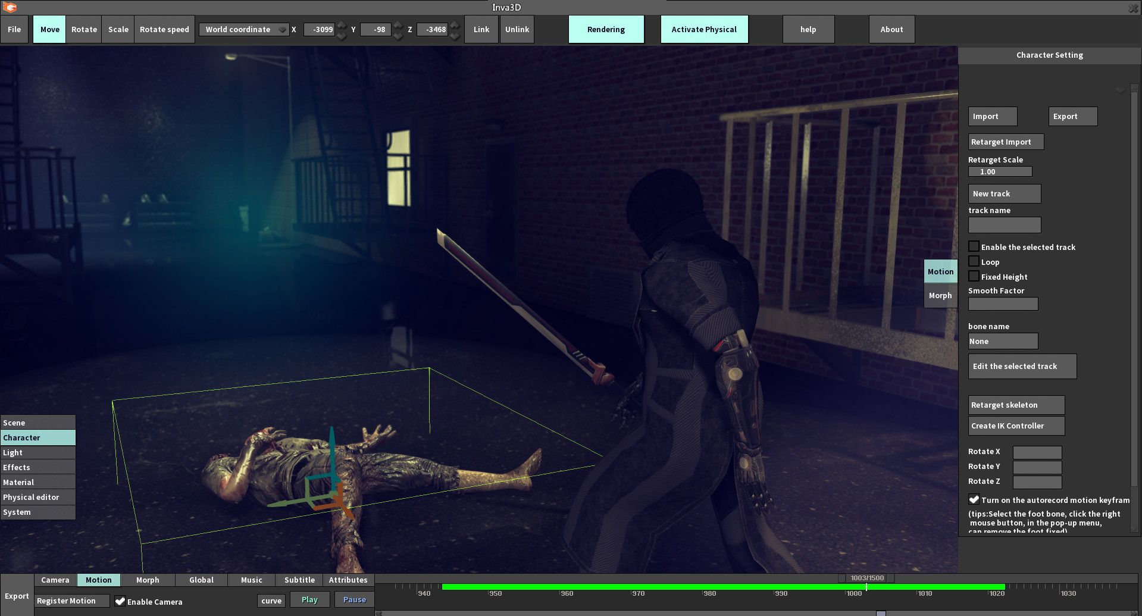Click the Rendering button

coord(606,29)
